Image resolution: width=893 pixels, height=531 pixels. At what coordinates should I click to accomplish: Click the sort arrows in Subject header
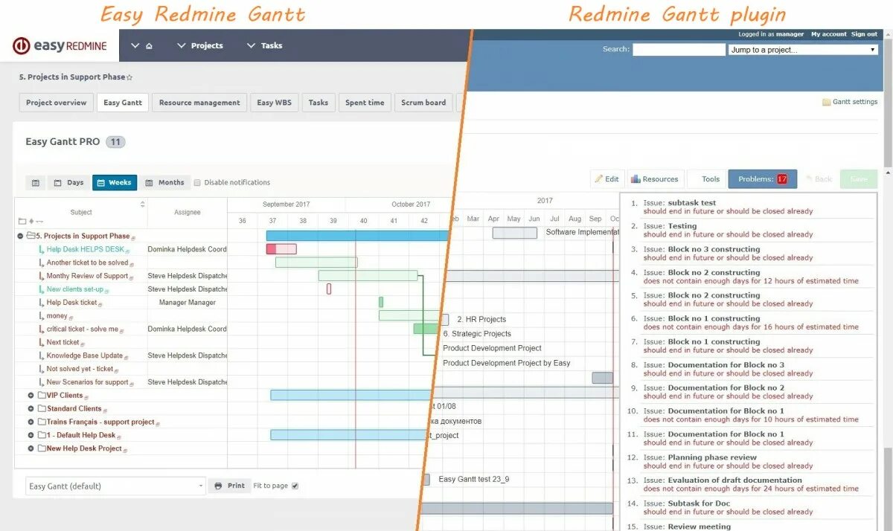click(x=142, y=205)
